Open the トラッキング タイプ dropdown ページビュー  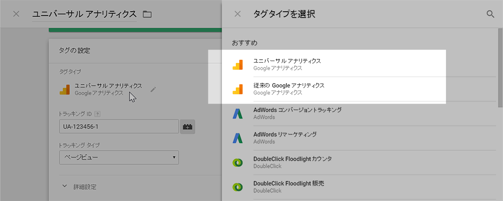tap(119, 157)
